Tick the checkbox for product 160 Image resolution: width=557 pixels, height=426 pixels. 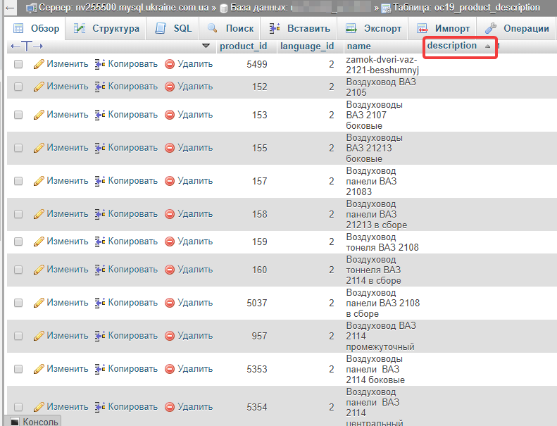[x=18, y=270]
